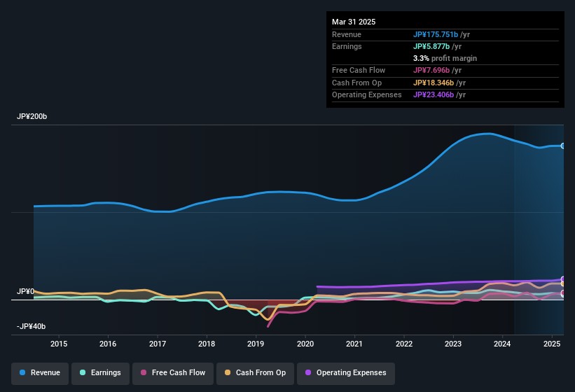The height and width of the screenshot is (392, 575).
Task: Hide the Earnings series via legend
Action: point(99,373)
